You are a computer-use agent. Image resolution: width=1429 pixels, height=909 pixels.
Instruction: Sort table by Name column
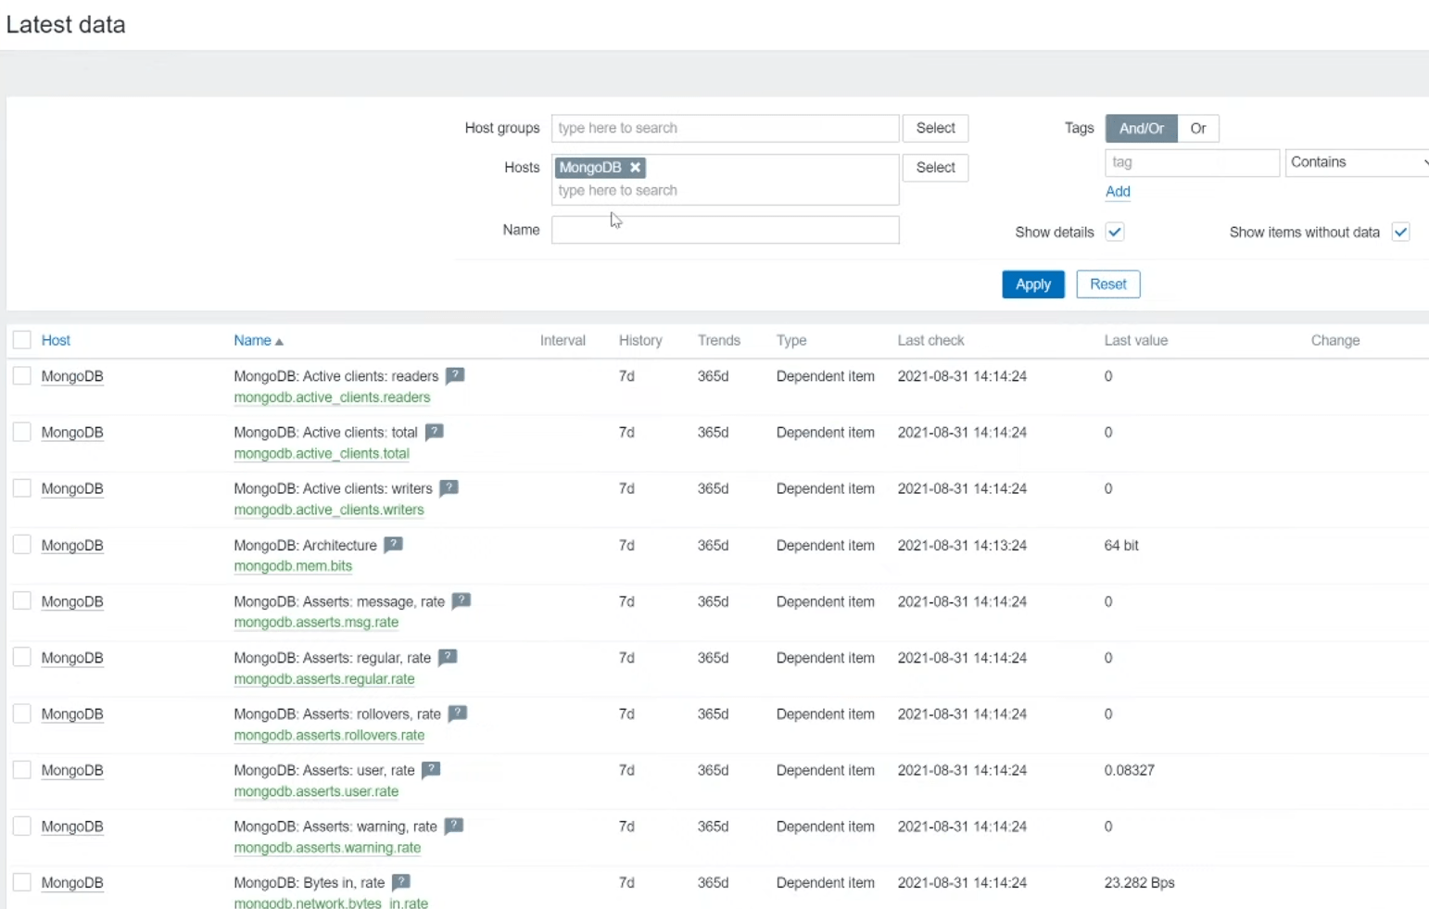click(259, 340)
